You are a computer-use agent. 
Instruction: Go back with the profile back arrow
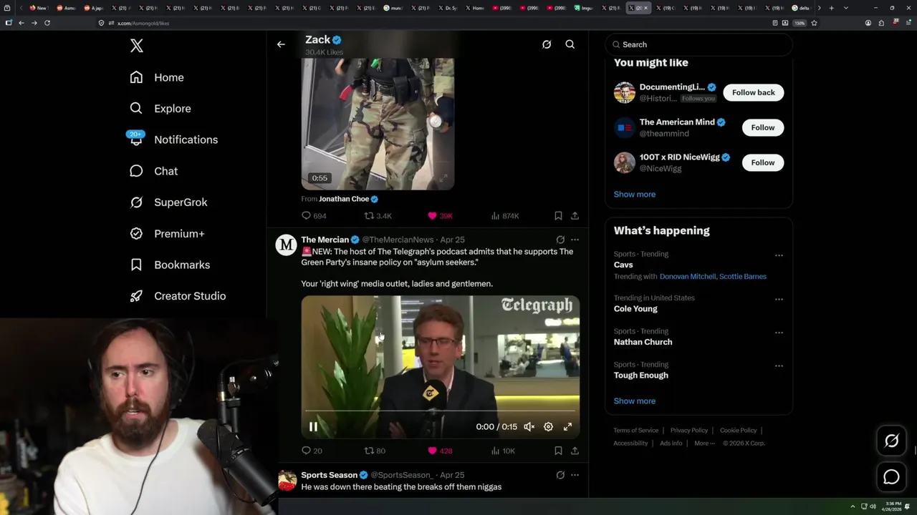281,44
